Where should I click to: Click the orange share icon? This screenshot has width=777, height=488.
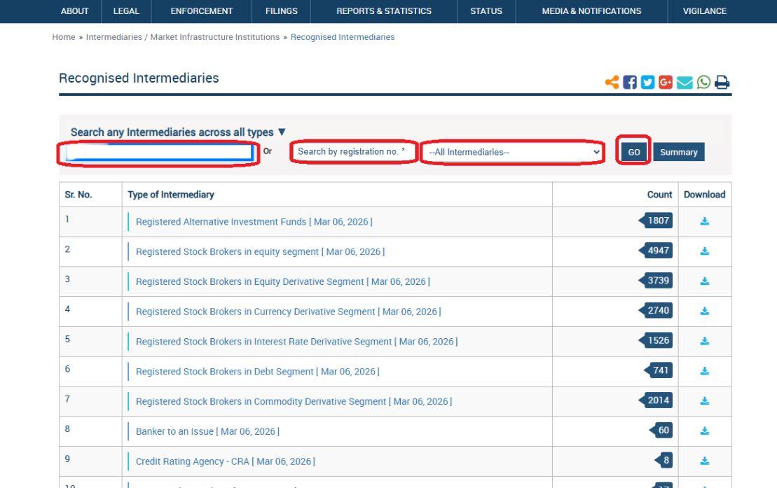click(x=612, y=83)
